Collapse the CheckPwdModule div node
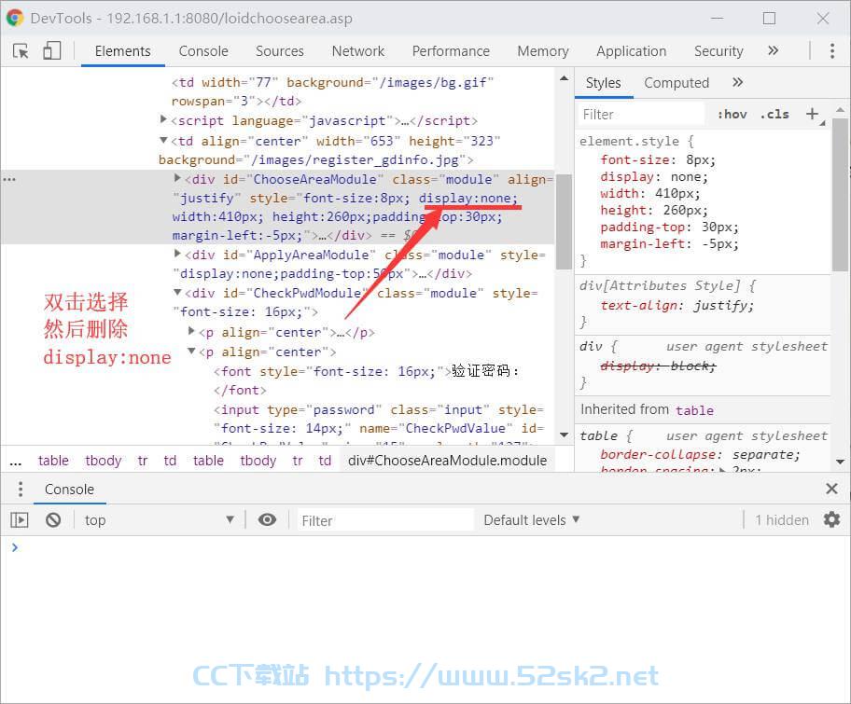The width and height of the screenshot is (851, 704). 177,292
